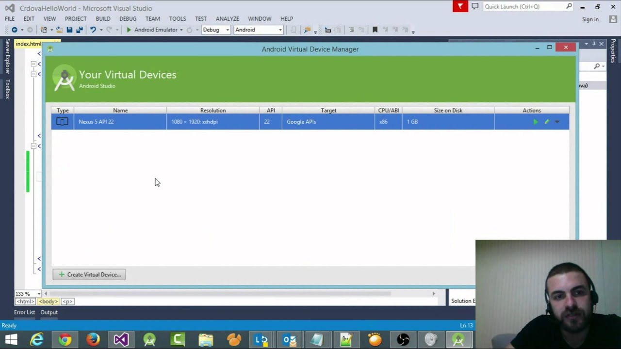Open the DEBUG menu
Viewport: 621px width, 349px height.
pyautogui.click(x=128, y=19)
